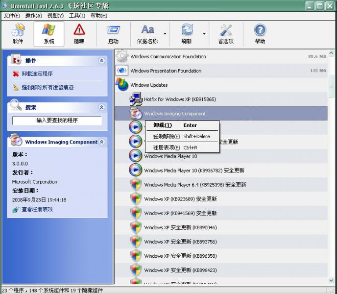Open the 文件(F) menu
The width and height of the screenshot is (337, 294).
(x=12, y=16)
